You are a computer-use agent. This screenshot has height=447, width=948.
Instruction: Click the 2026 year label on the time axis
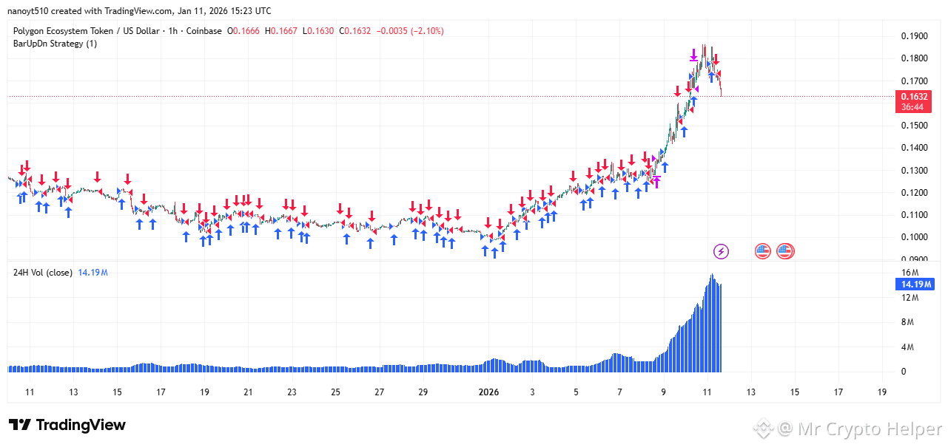(x=488, y=392)
